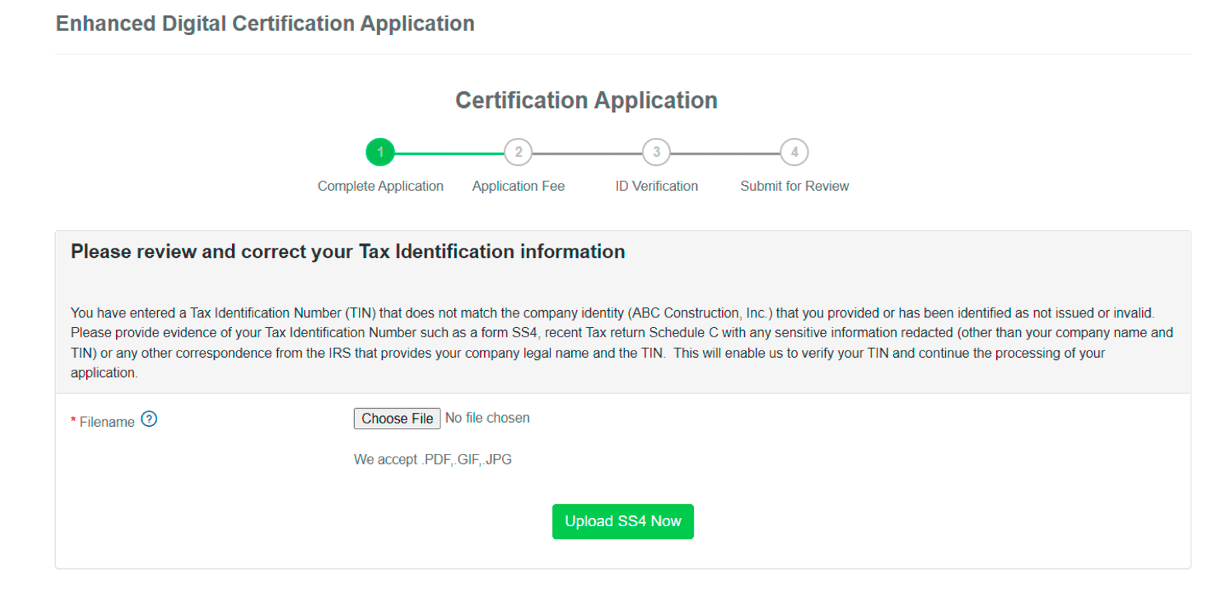Screen dimensions: 1227x599
Task: Select the Submit for Review step text
Action: (x=794, y=186)
